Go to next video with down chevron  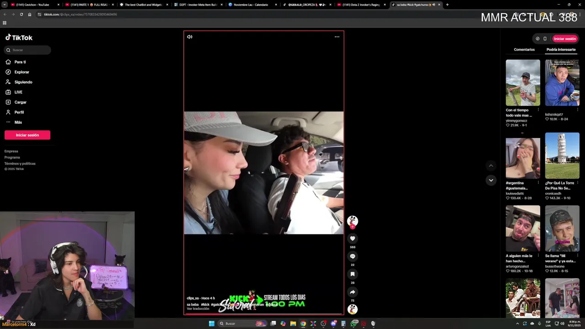coord(491,180)
